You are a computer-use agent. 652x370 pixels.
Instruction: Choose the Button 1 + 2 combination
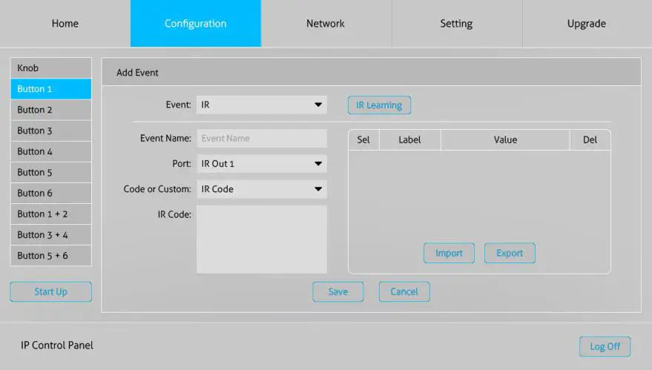[x=50, y=214]
